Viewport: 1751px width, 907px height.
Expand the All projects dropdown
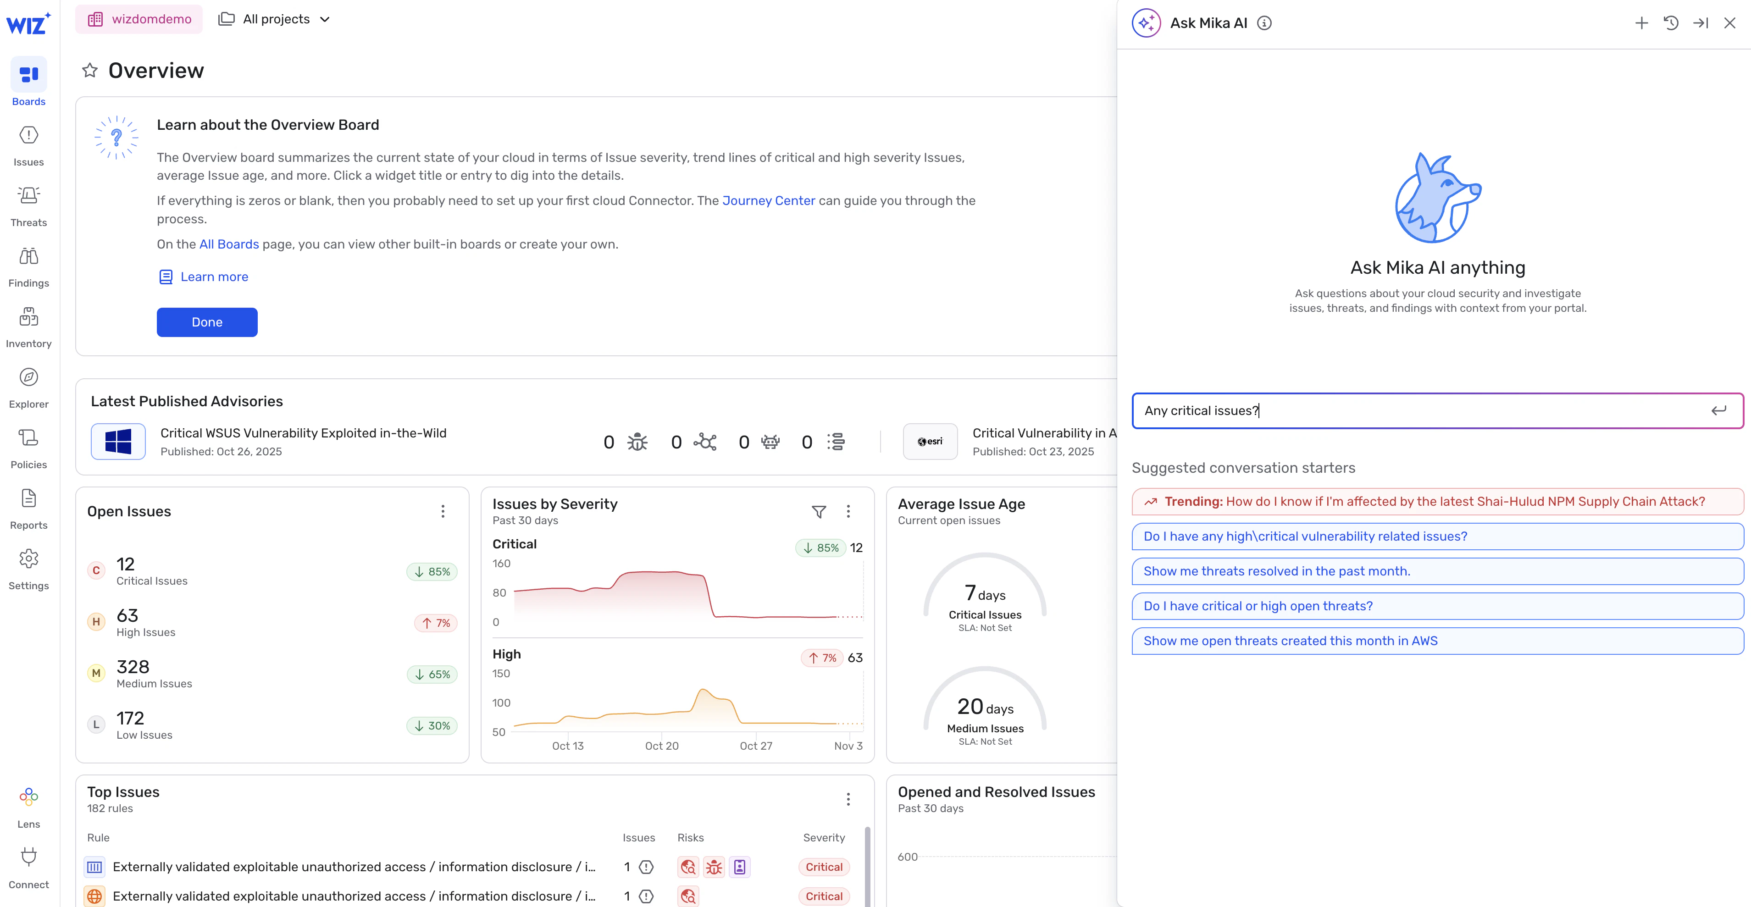275,19
